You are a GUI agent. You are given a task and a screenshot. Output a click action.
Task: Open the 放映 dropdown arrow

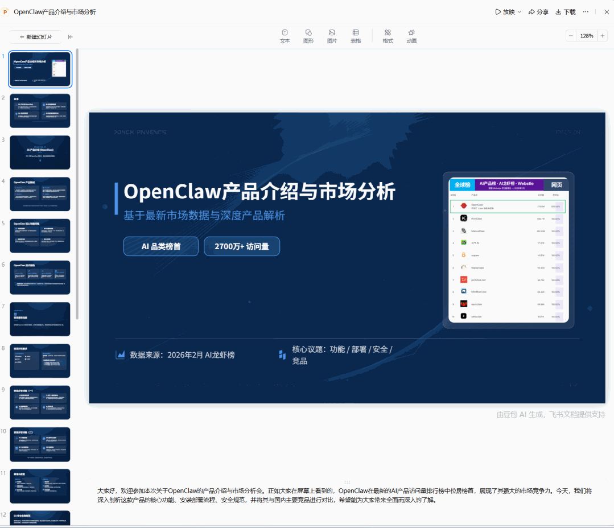[x=520, y=12]
